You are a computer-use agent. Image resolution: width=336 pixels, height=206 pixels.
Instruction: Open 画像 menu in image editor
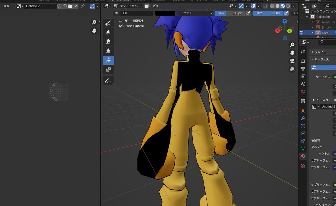7,6
